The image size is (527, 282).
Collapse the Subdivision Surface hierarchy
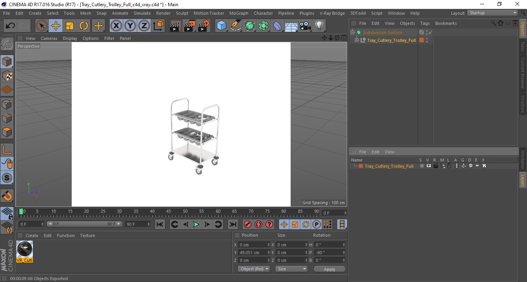(x=352, y=33)
